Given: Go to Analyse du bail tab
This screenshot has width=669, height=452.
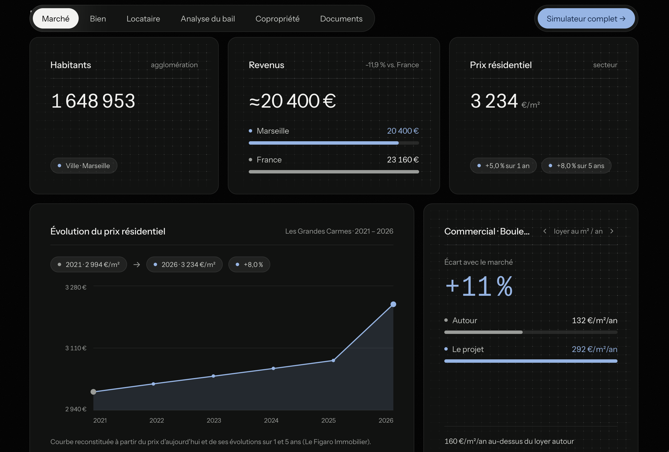Looking at the screenshot, I should [207, 19].
